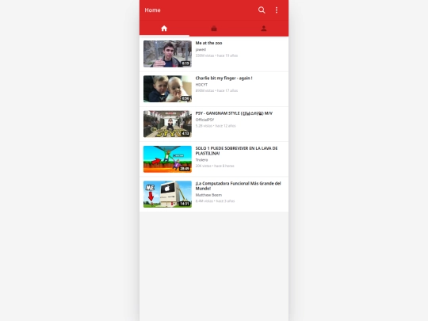428x321 pixels.
Task: Select title 'SOLO 1 PUEDE SOBREVIVIR EN LA LAVA'
Action: click(236, 151)
